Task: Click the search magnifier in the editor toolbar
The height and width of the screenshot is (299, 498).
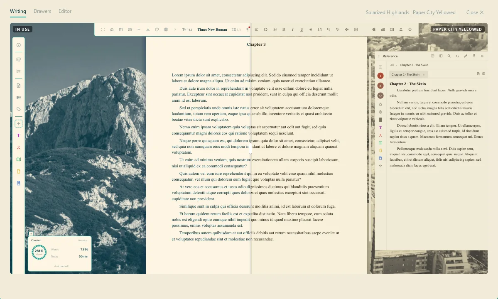Action: click(x=329, y=29)
